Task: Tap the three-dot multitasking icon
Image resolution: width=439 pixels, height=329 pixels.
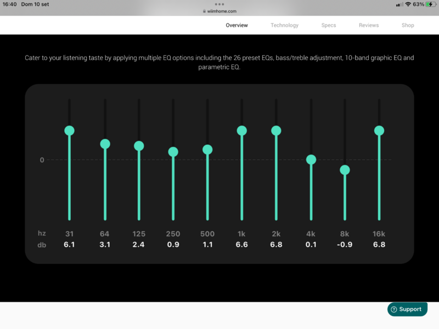Action: click(219, 4)
